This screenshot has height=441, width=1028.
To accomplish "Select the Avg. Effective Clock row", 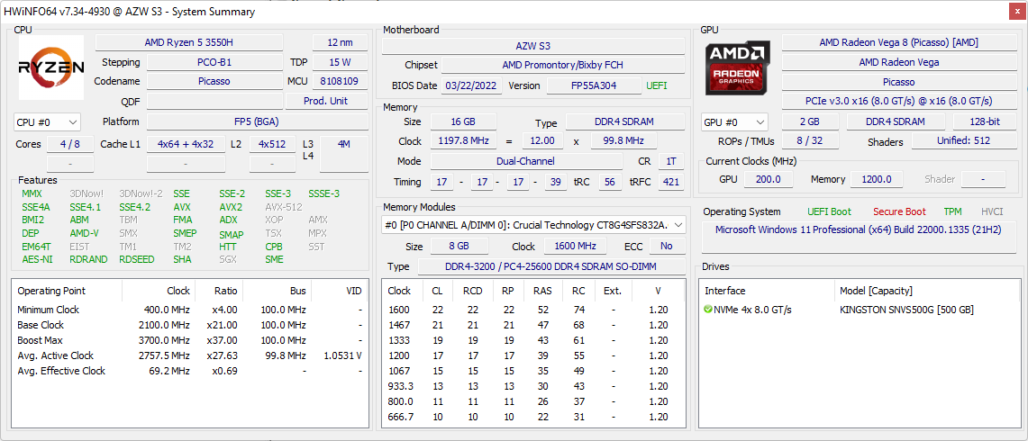I will (x=190, y=371).
